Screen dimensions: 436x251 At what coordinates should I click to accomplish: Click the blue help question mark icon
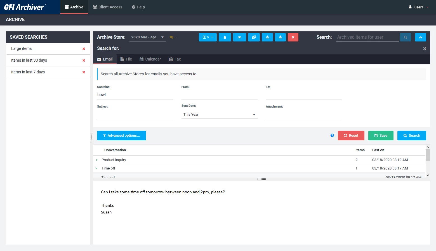(332, 136)
